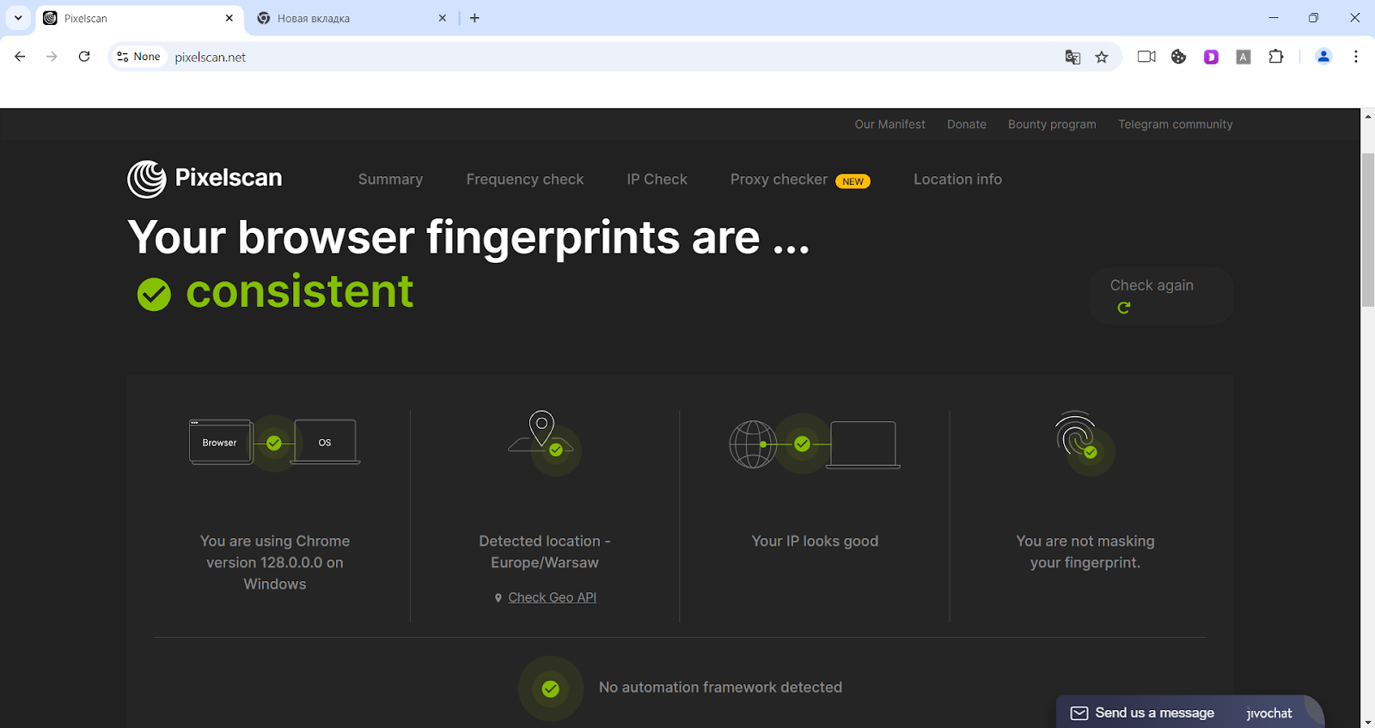The image size is (1375, 728).
Task: Open site info 'None' chip
Action: click(x=138, y=57)
